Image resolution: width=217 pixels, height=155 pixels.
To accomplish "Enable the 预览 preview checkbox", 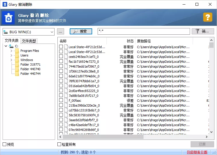I will point(4,144).
